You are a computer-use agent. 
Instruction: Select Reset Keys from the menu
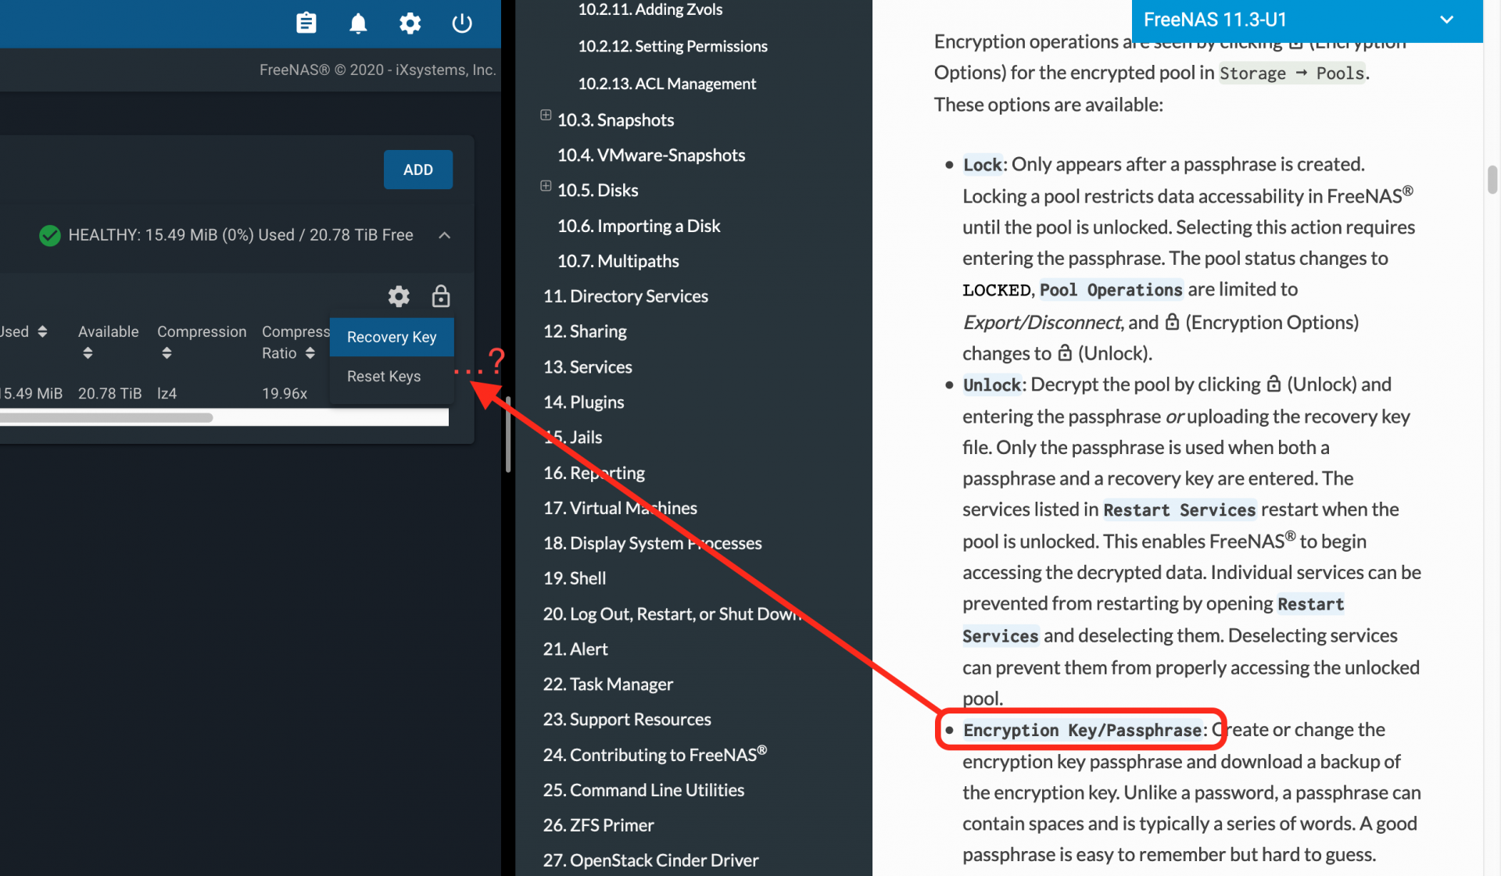392,376
